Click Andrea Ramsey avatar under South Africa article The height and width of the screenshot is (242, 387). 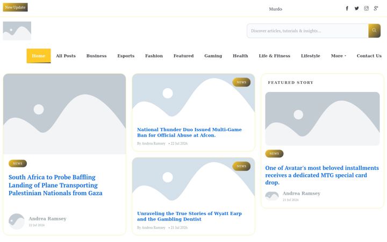click(x=17, y=222)
